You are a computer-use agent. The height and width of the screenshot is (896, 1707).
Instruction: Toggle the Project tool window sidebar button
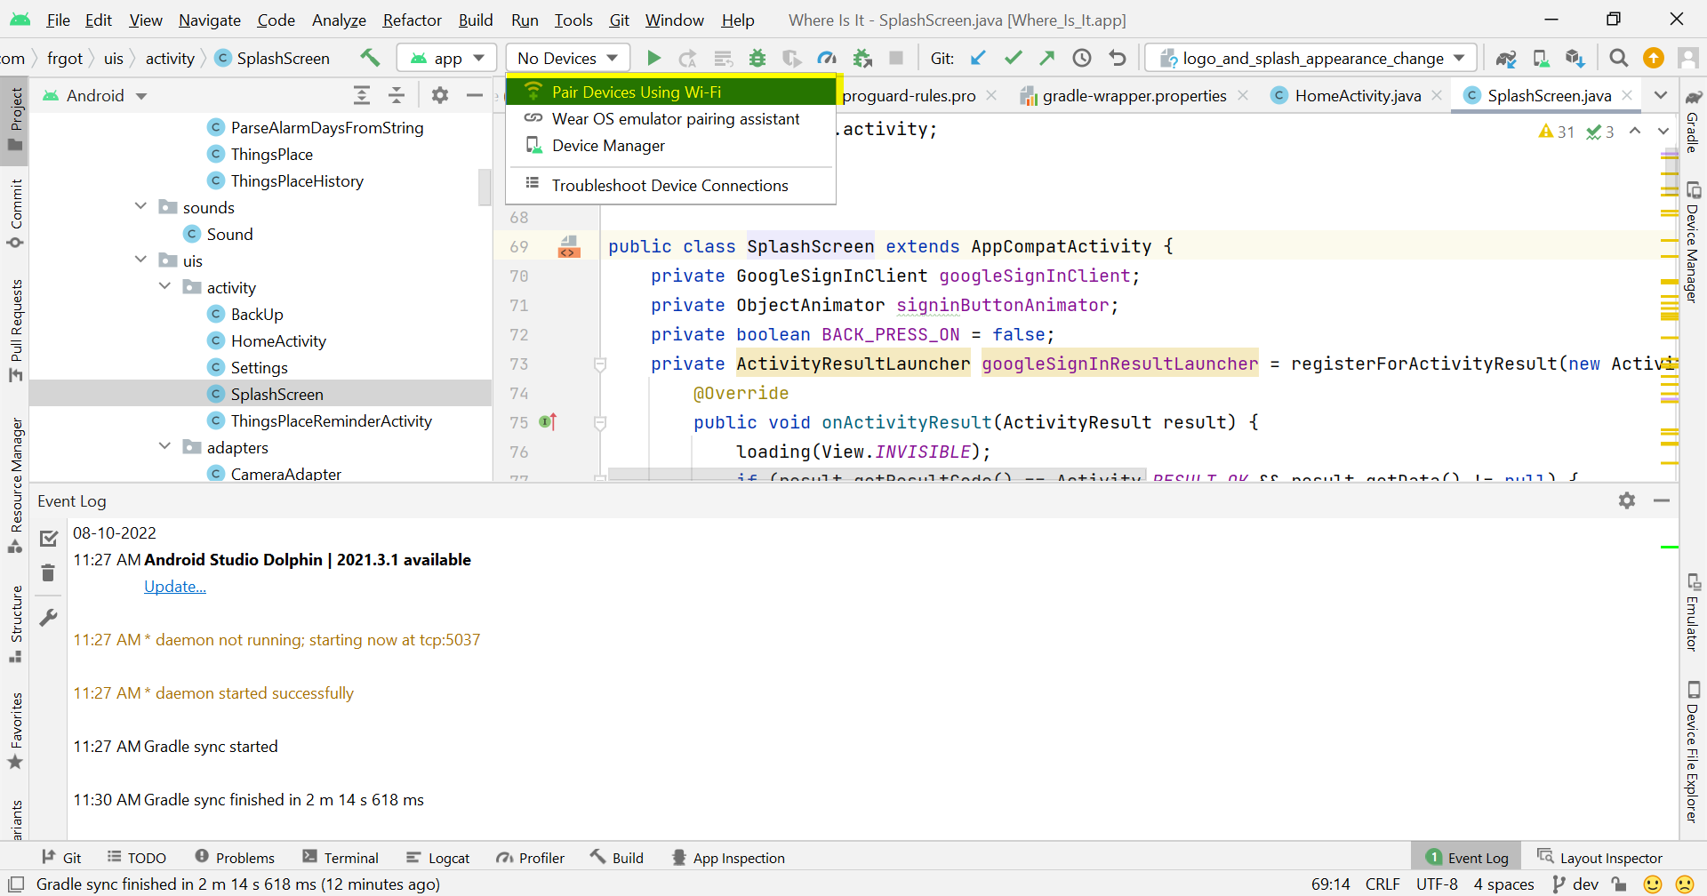coord(15,121)
